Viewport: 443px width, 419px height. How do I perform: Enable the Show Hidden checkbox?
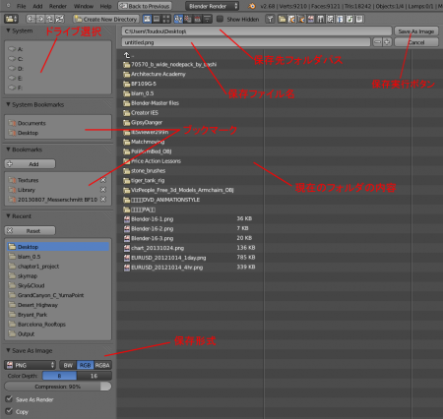[220, 19]
